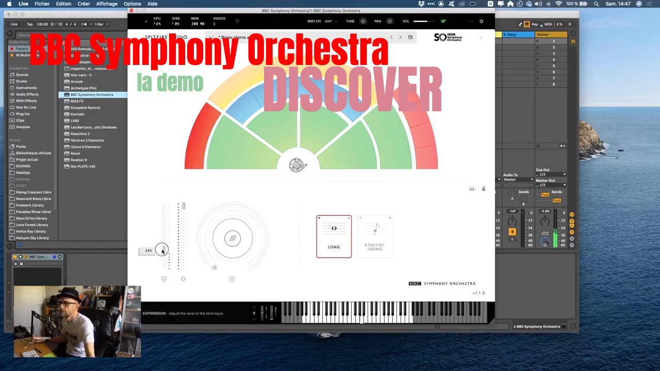Screen dimensions: 660x371
Task: Click the waveform icon inside the reverb knob
Action: tap(233, 238)
